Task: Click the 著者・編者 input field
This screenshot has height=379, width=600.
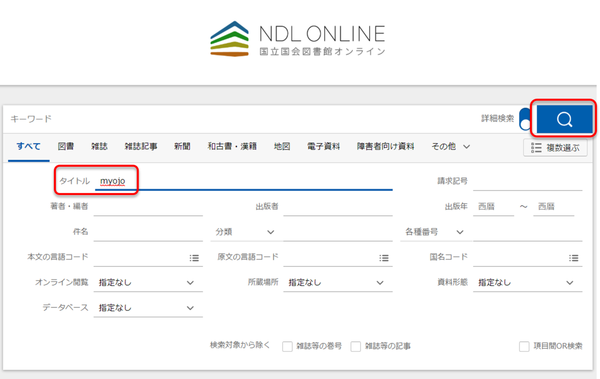Action: click(x=148, y=206)
